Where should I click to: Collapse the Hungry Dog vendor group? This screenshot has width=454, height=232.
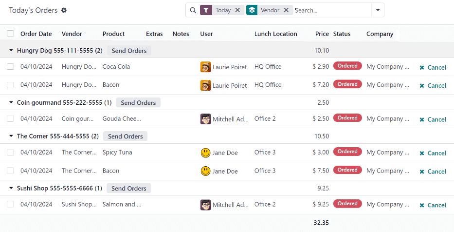tap(12, 51)
